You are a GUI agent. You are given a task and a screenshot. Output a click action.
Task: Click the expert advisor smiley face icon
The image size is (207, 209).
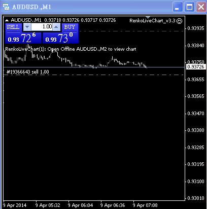click(179, 21)
